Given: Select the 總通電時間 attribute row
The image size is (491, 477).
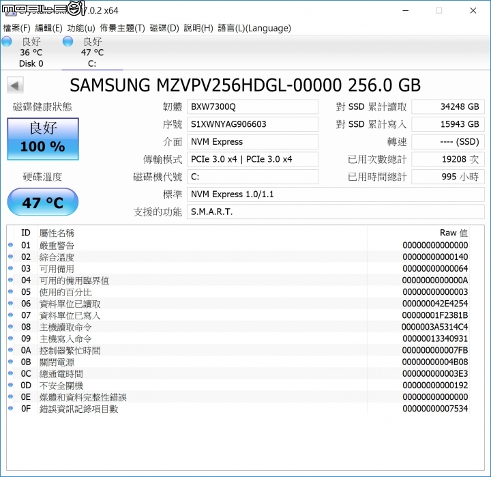Looking at the screenshot, I should (x=238, y=373).
